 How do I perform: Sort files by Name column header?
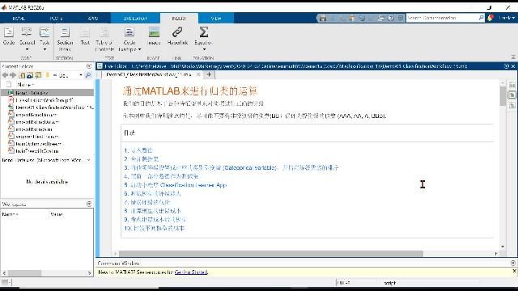coord(26,84)
